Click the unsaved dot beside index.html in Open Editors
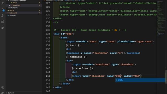 pyautogui.click(x=9, y=5)
